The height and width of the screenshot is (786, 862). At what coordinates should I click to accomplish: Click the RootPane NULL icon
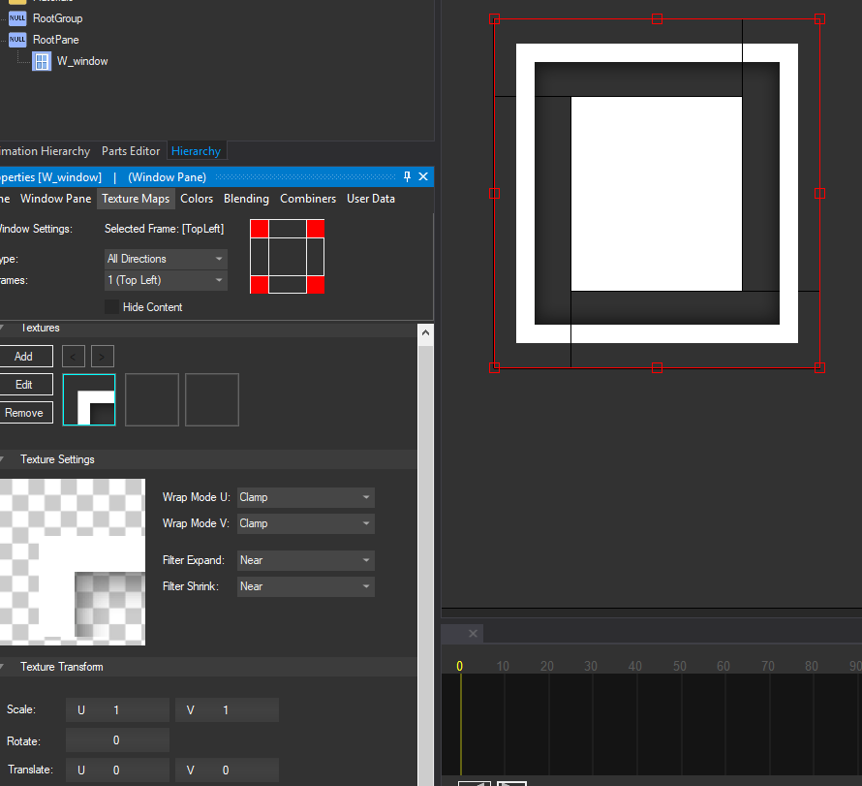pos(17,40)
